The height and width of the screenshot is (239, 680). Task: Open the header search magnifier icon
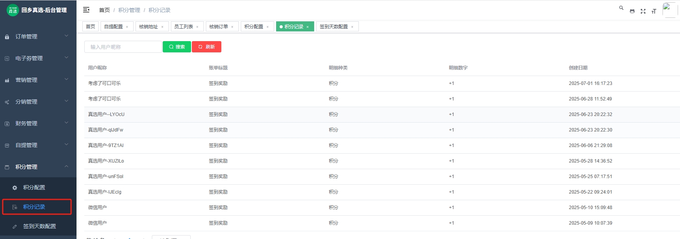(x=621, y=8)
